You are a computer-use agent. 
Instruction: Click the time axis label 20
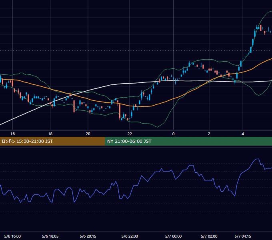point(88,134)
